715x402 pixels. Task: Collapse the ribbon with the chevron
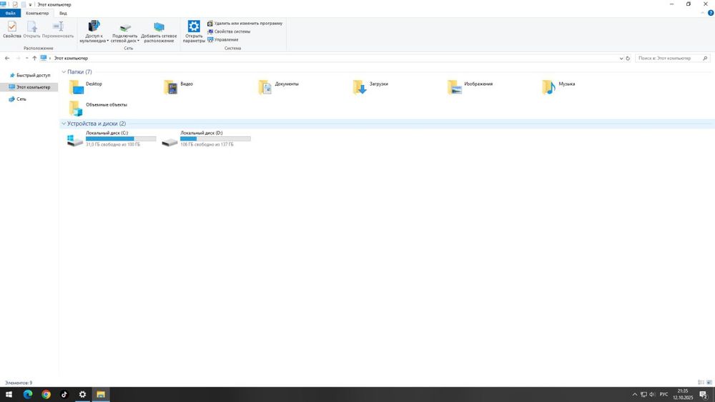703,13
